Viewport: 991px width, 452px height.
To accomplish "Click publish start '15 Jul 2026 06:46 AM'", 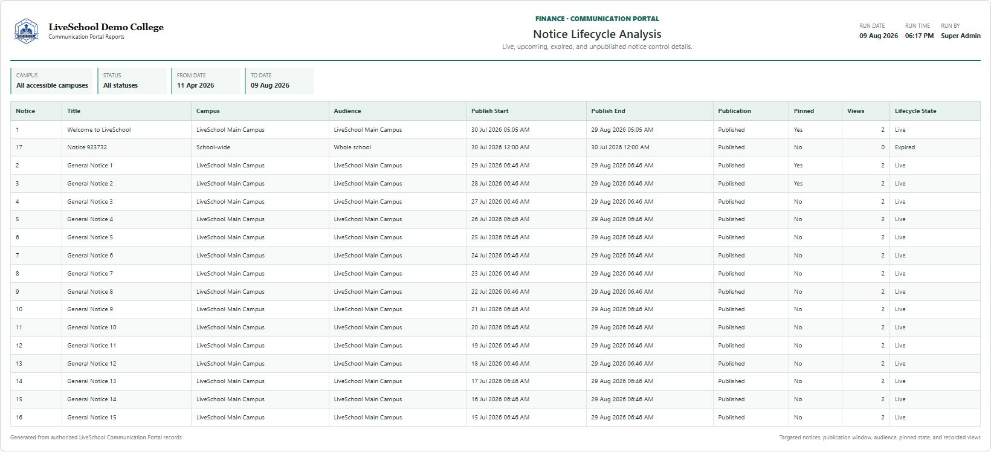I will pos(500,418).
